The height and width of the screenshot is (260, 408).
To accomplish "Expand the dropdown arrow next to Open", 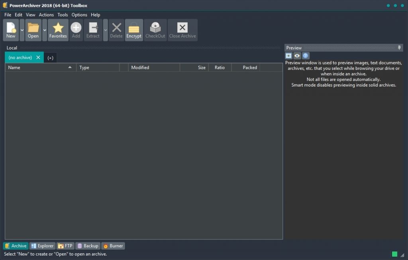I will pyautogui.click(x=45, y=30).
